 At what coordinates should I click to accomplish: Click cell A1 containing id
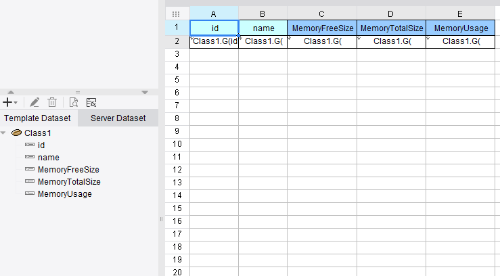point(214,28)
